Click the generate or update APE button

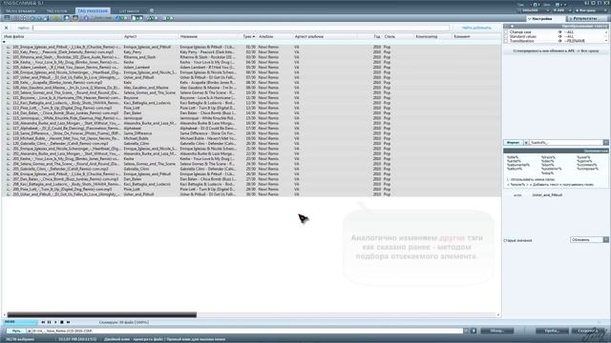tap(556, 50)
